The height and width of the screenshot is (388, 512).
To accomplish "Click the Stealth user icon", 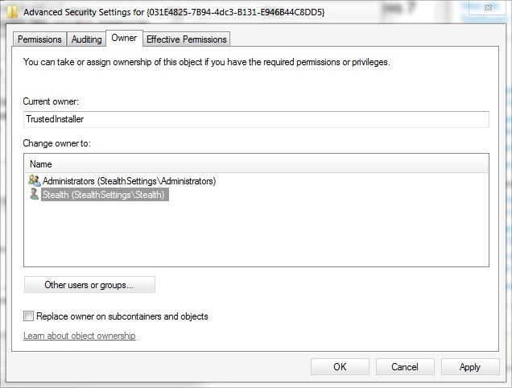I will (34, 195).
